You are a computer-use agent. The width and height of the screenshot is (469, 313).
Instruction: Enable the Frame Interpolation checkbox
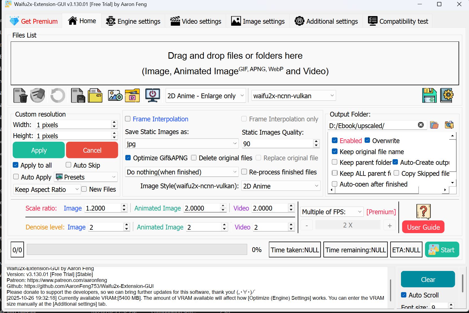[128, 119]
